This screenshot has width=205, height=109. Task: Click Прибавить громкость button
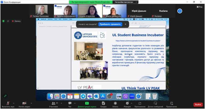(110, 24)
